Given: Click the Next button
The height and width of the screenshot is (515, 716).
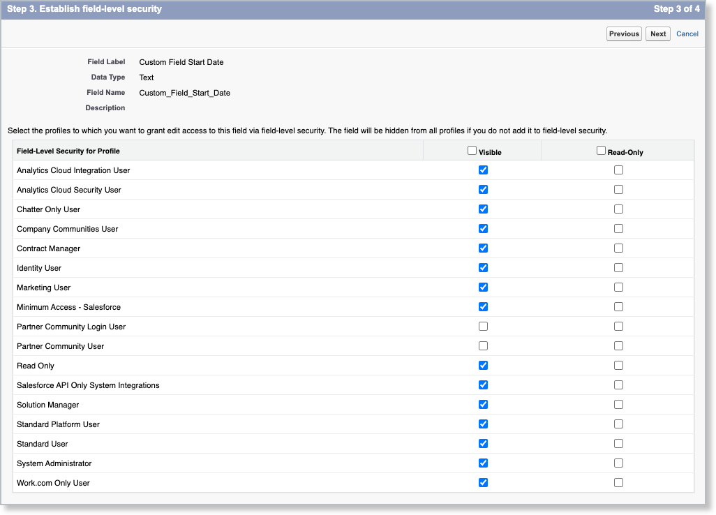Looking at the screenshot, I should tap(657, 33).
